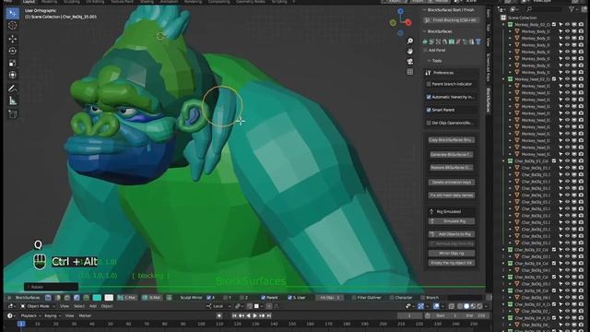The image size is (590, 332).
Task: Open the viewport Add menu
Action: point(92,306)
